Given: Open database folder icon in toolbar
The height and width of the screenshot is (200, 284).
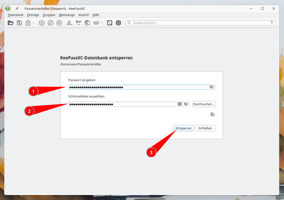Looking at the screenshot, I should pos(11,23).
